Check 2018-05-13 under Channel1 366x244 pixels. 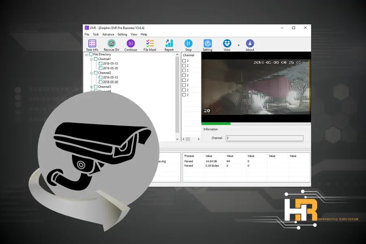pyautogui.click(x=100, y=63)
